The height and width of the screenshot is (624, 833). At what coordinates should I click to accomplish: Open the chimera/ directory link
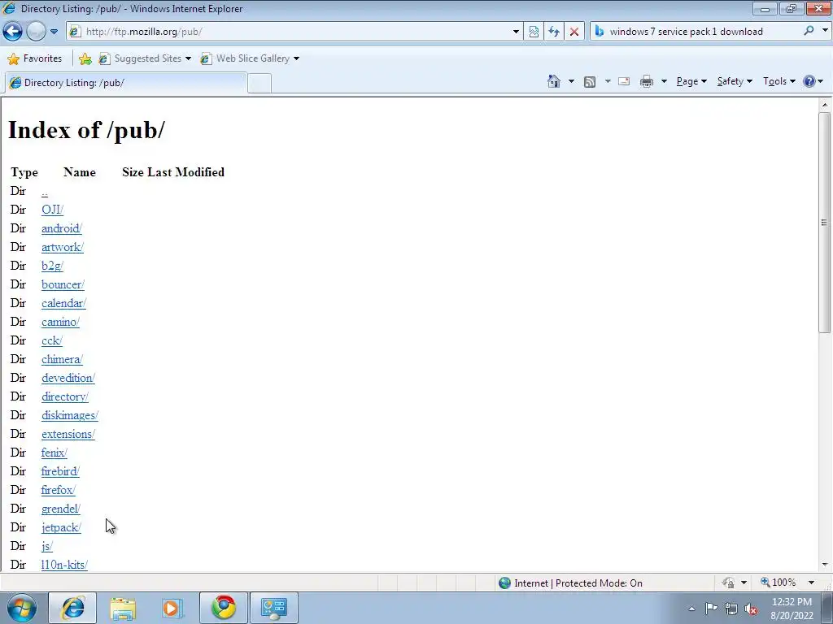pyautogui.click(x=62, y=359)
